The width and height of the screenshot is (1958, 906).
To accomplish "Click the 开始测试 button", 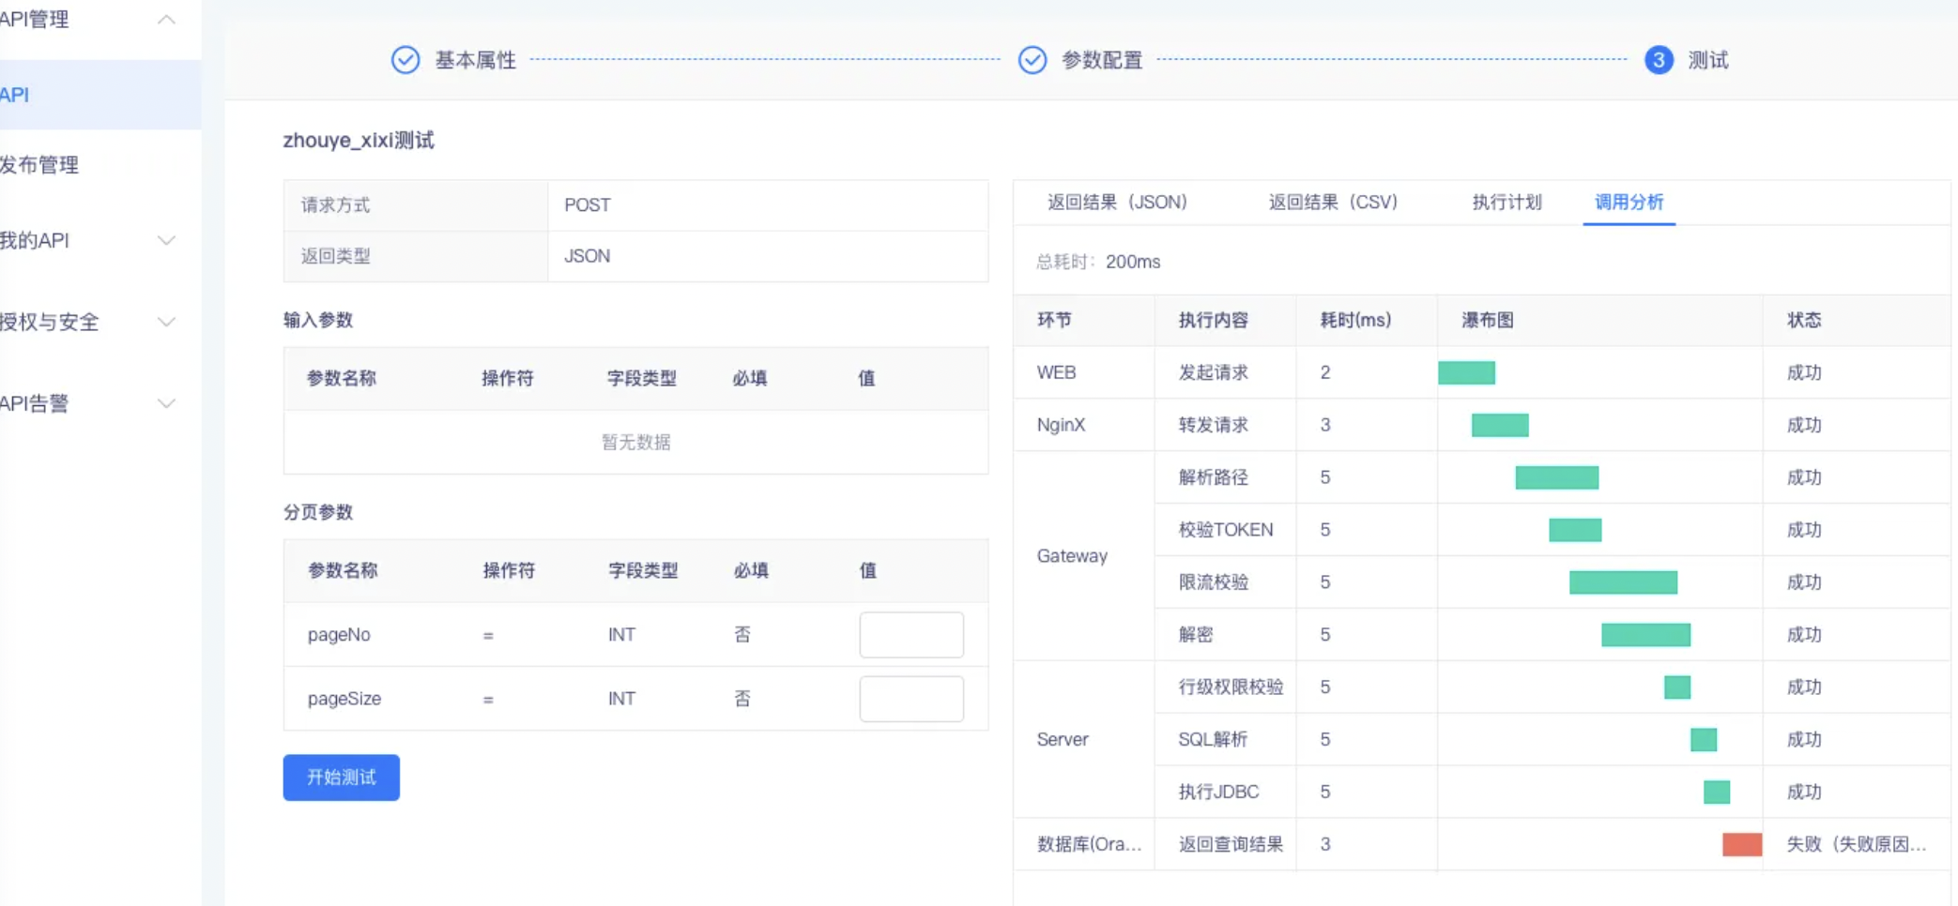I will click(342, 778).
